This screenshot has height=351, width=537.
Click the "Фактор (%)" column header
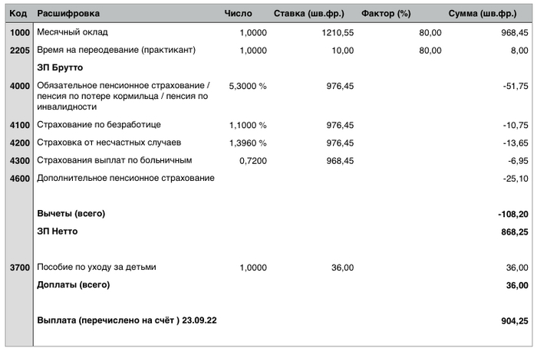[x=387, y=13]
